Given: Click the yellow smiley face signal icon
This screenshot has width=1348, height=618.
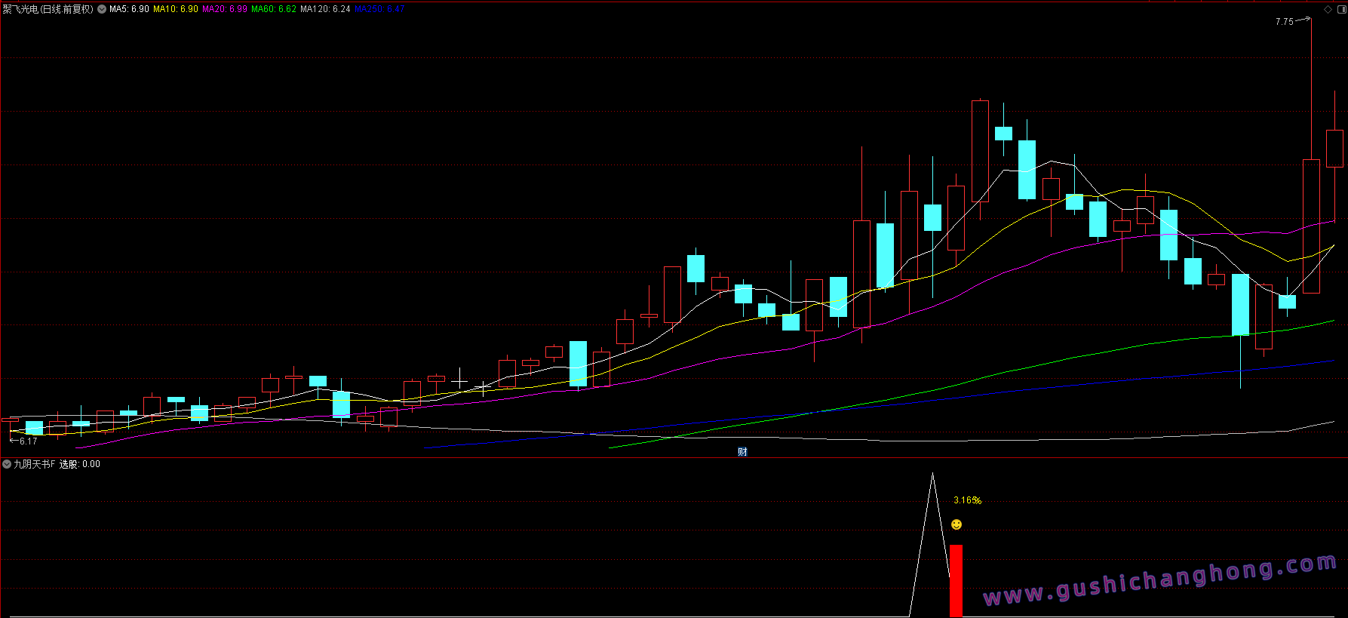Looking at the screenshot, I should point(956,524).
